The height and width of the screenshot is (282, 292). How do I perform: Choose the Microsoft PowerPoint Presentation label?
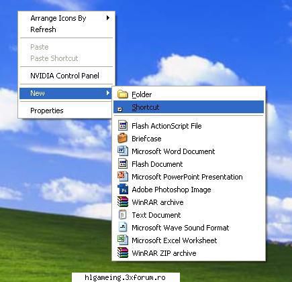(187, 177)
